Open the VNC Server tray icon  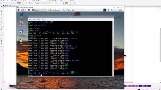[105, 10]
